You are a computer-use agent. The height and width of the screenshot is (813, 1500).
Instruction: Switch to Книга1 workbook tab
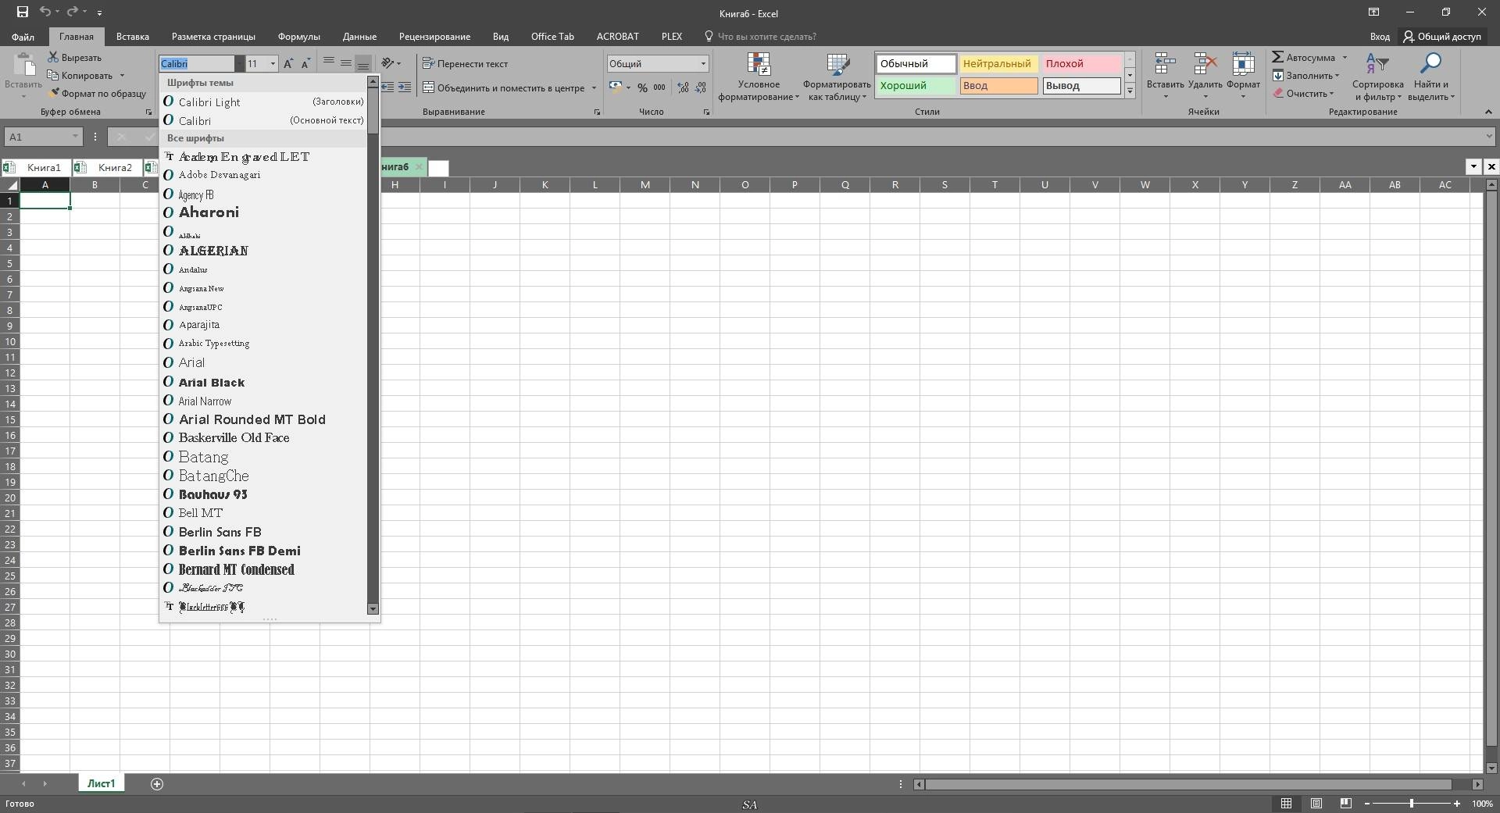pos(36,167)
